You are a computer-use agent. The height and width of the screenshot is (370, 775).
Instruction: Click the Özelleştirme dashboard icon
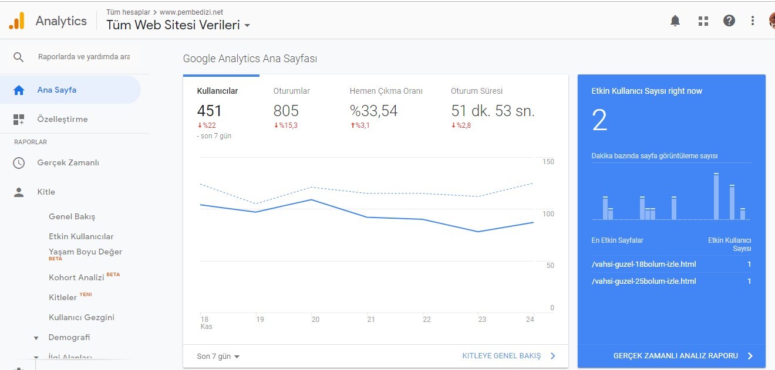(19, 120)
